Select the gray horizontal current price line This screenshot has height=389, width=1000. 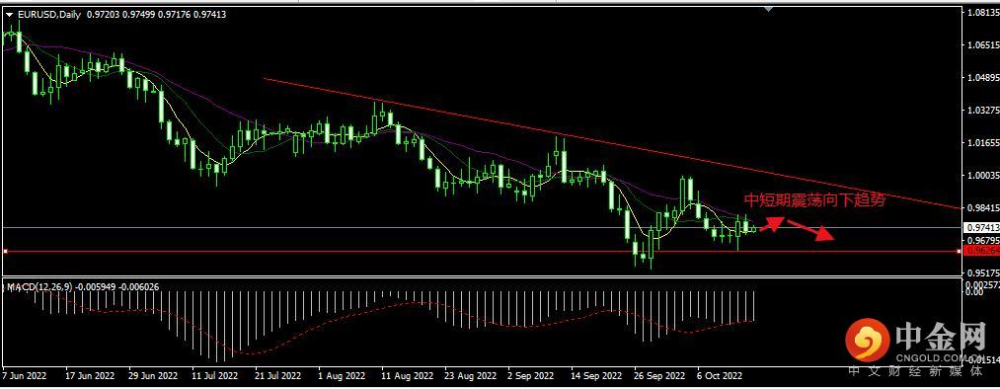tap(482, 227)
